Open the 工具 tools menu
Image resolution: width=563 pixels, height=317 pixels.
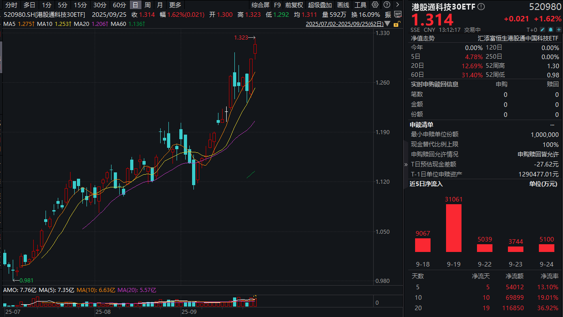360,5
